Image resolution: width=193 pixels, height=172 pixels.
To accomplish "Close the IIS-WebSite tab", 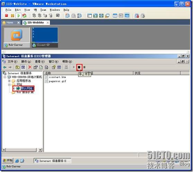I will coord(47,23).
